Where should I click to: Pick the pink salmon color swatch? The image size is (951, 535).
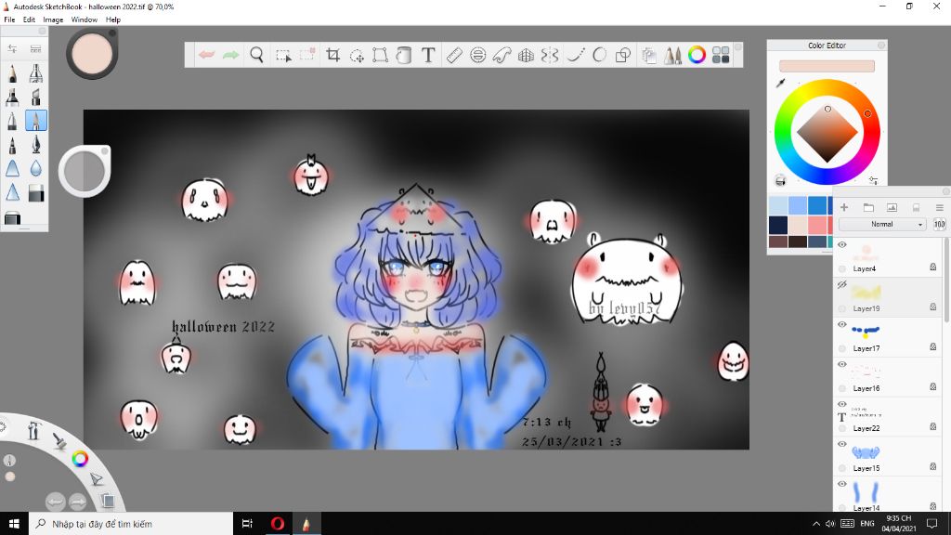click(x=817, y=225)
